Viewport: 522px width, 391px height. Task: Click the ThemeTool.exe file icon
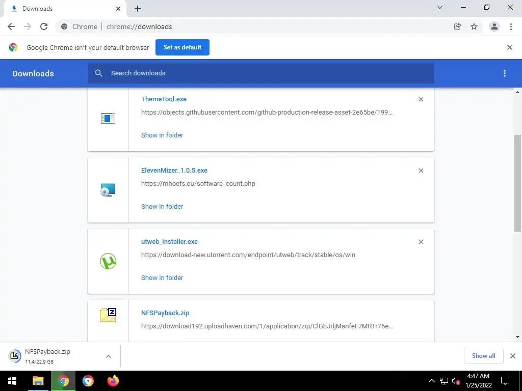tap(108, 118)
